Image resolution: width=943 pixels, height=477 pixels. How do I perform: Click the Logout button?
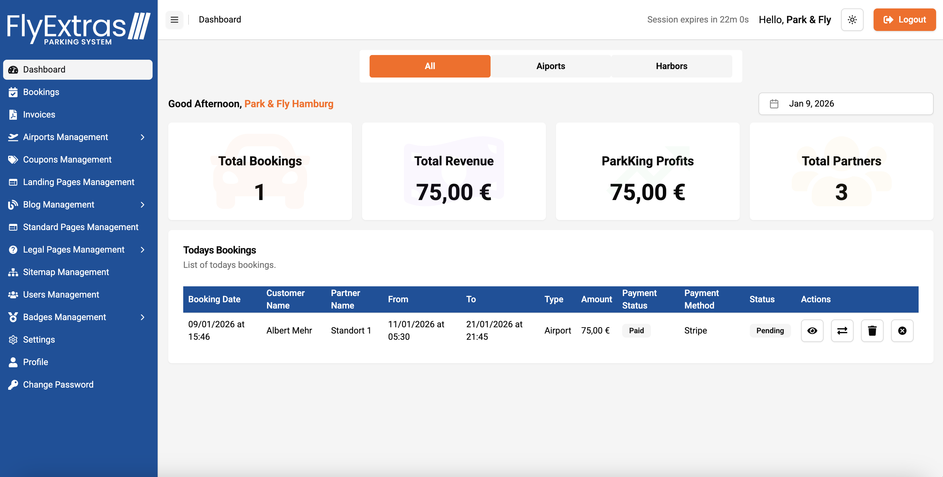click(x=904, y=19)
